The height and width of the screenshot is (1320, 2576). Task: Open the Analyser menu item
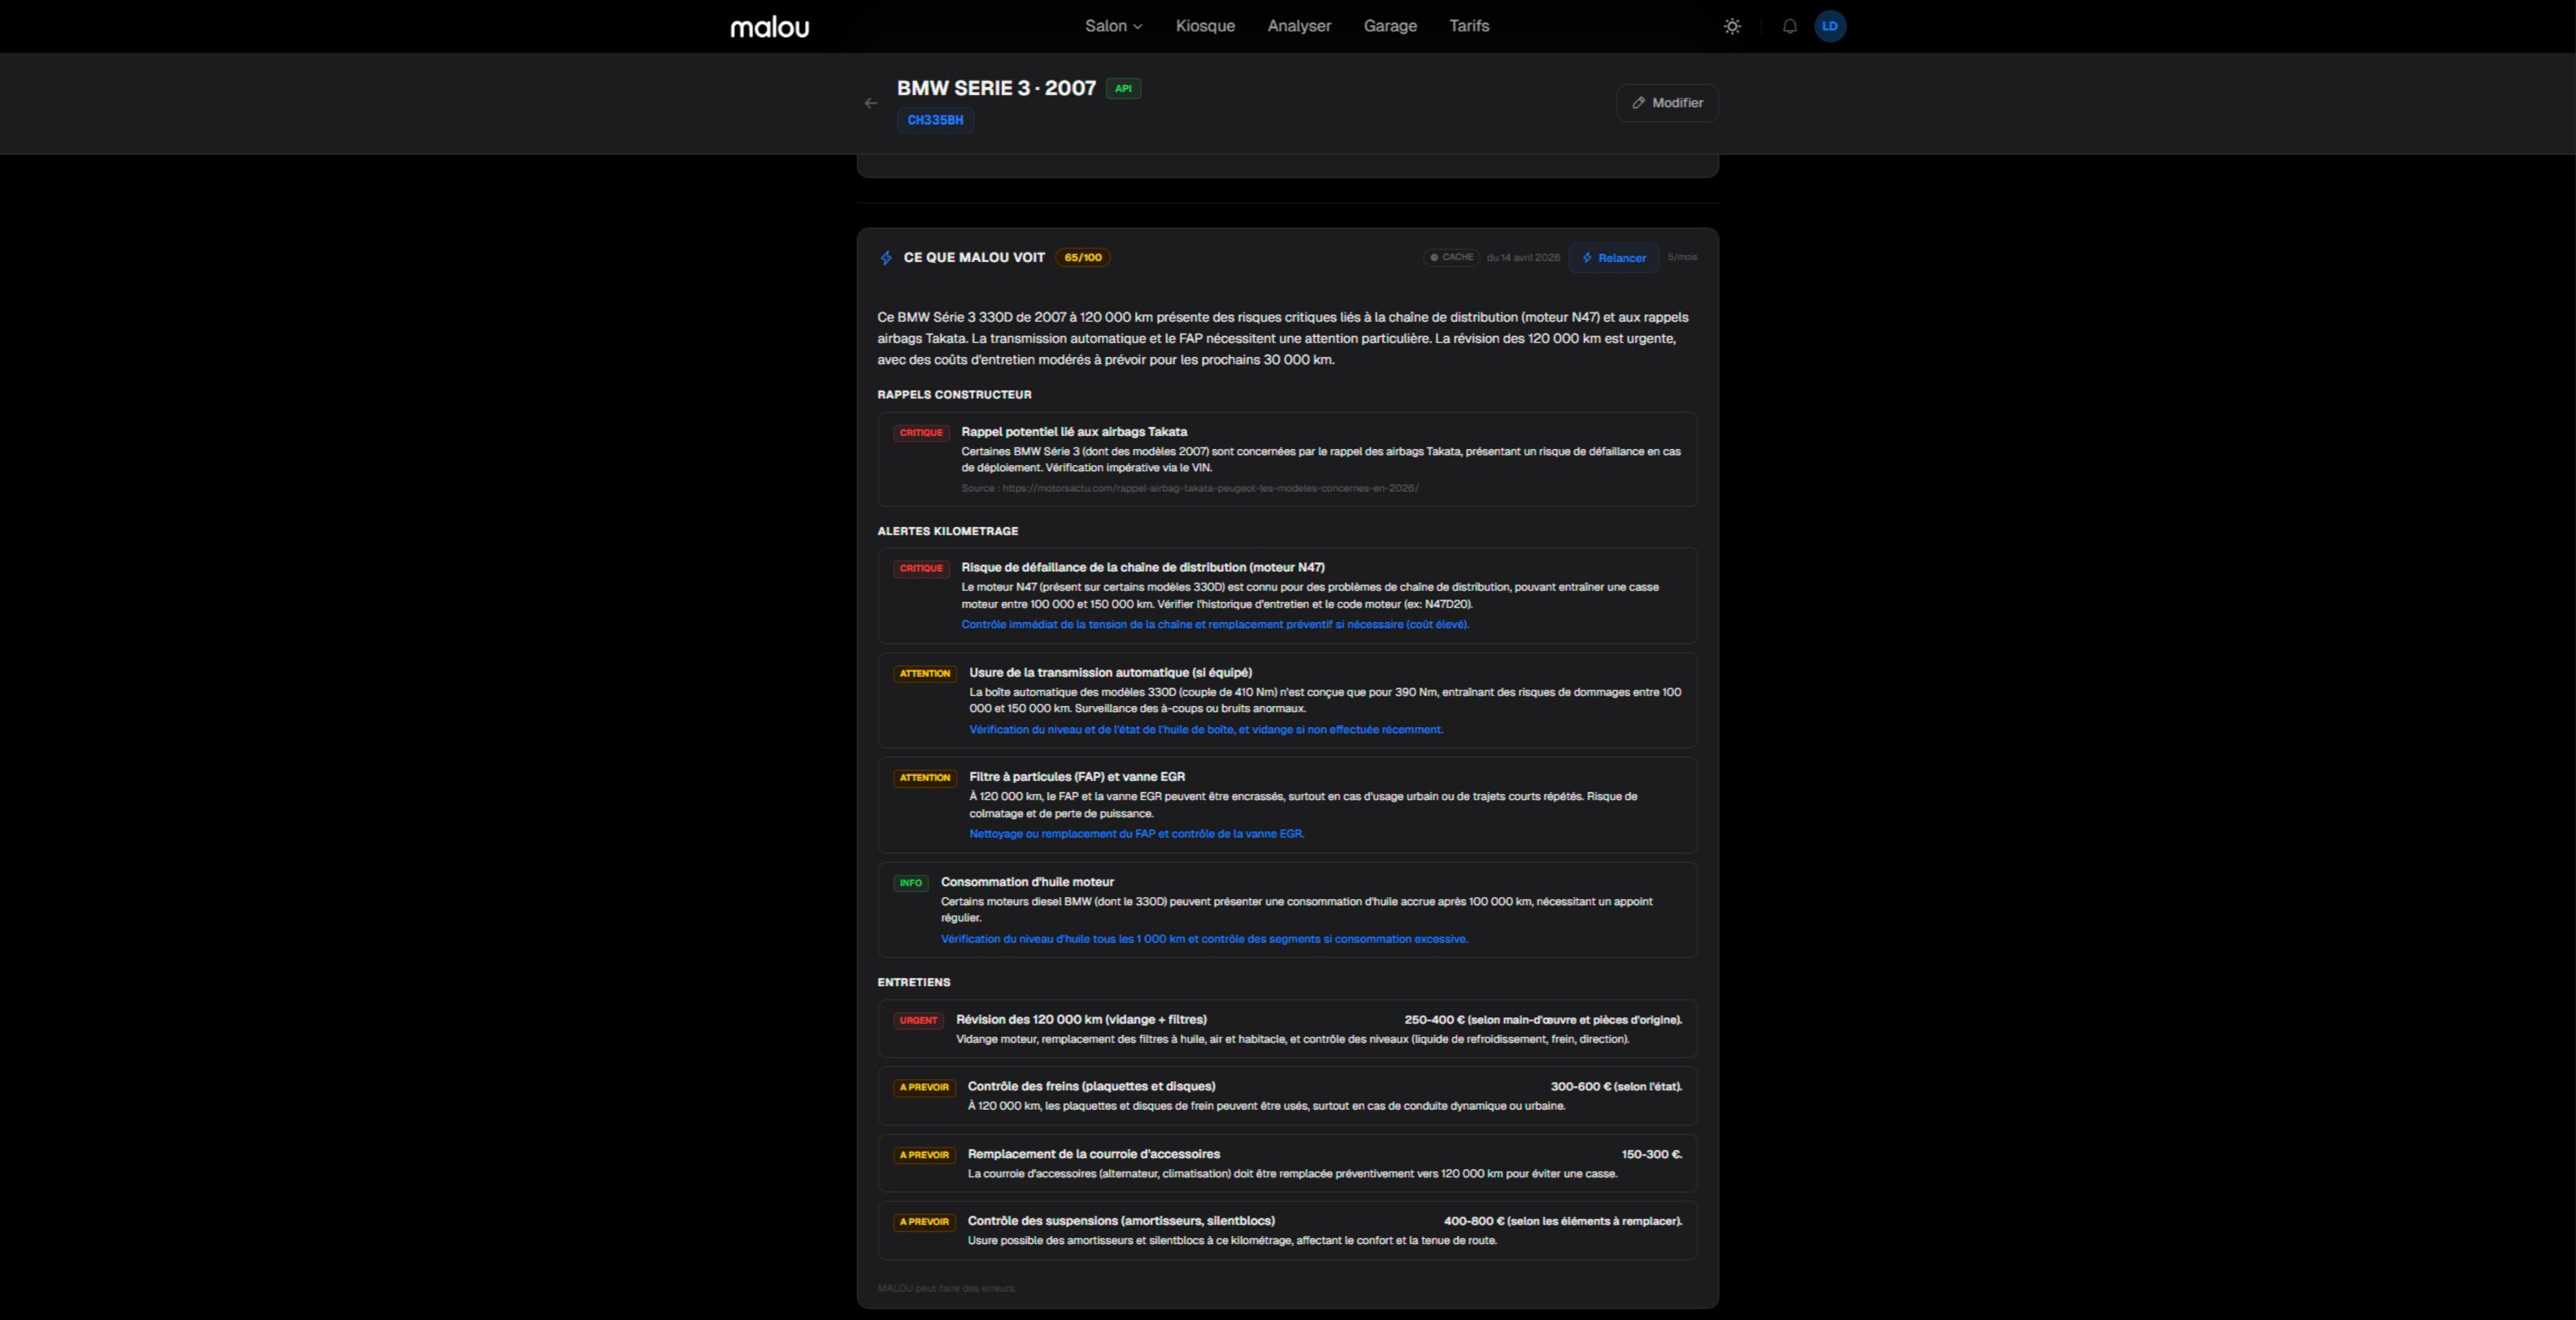point(1299,26)
